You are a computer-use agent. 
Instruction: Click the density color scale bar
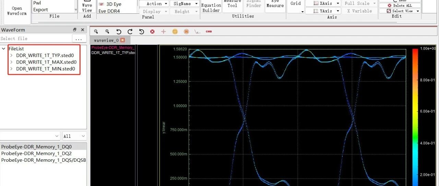tap(415, 117)
